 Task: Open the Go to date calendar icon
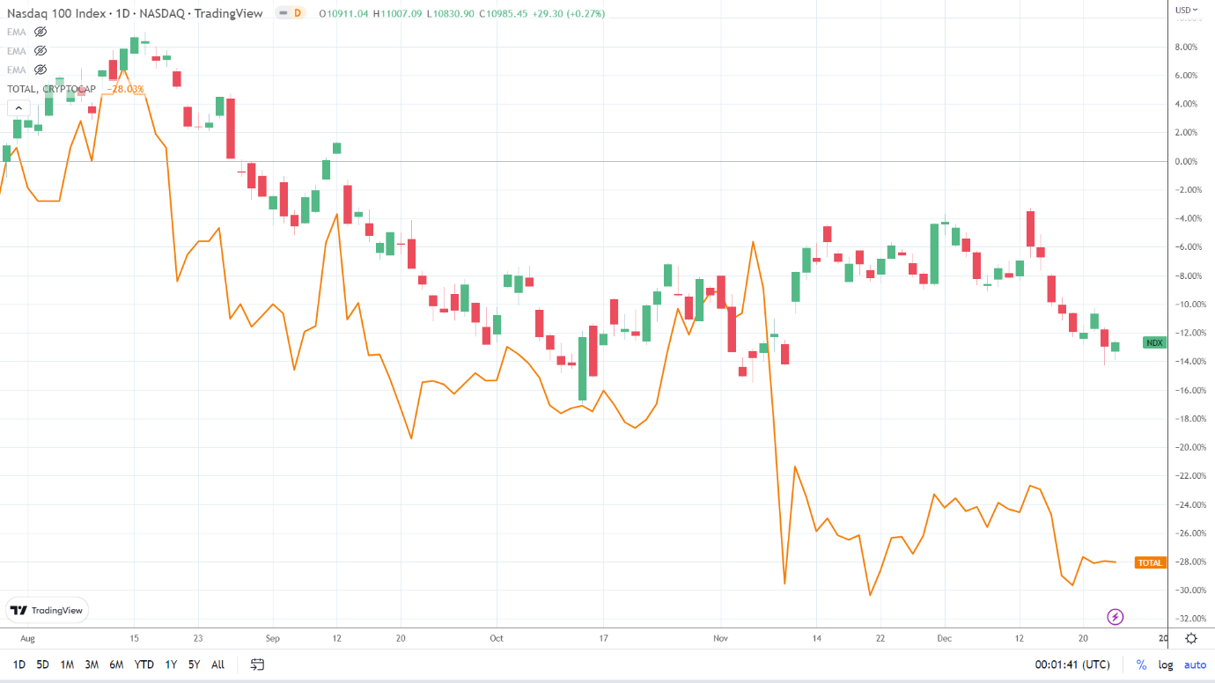click(257, 665)
